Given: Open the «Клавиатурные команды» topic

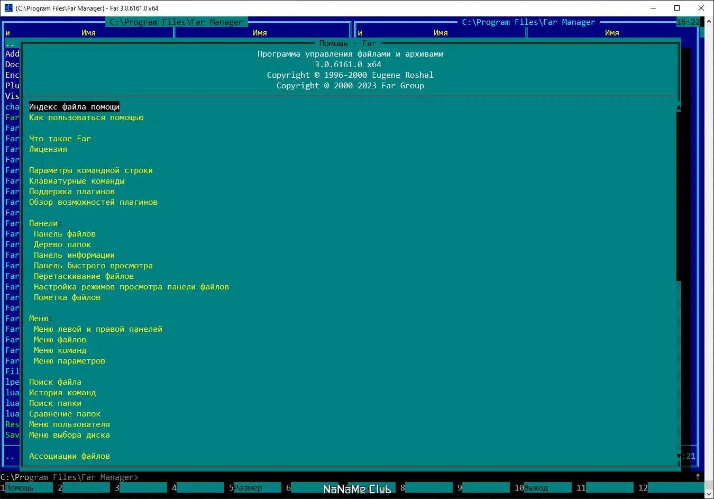Looking at the screenshot, I should point(77,180).
